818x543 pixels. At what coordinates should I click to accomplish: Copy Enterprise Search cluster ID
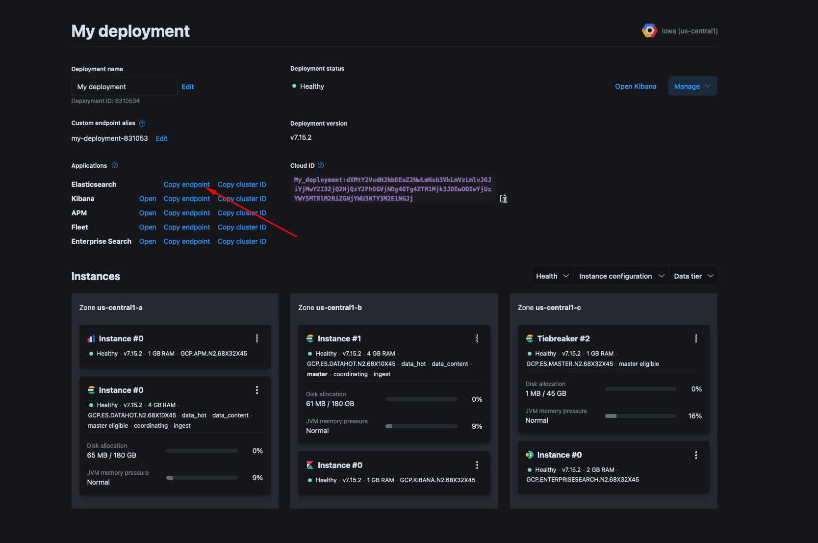(242, 241)
